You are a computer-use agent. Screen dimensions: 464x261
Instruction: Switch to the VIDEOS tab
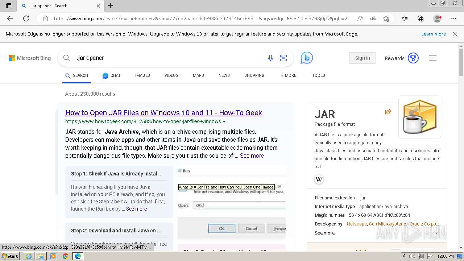171,75
